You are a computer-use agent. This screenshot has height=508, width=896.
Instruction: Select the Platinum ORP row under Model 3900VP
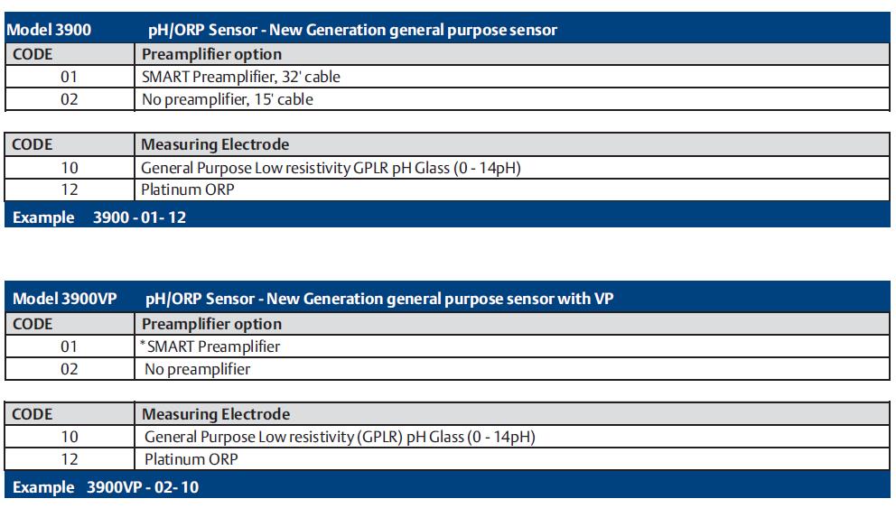click(447, 459)
